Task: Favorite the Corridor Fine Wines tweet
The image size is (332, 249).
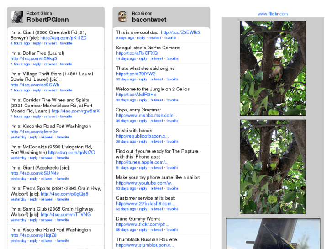Action: click(x=66, y=117)
